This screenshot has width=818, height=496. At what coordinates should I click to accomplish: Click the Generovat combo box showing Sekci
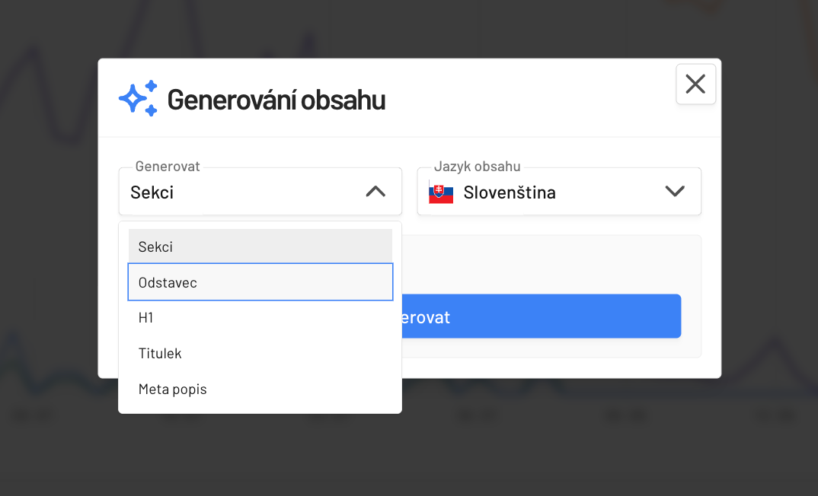click(244, 192)
